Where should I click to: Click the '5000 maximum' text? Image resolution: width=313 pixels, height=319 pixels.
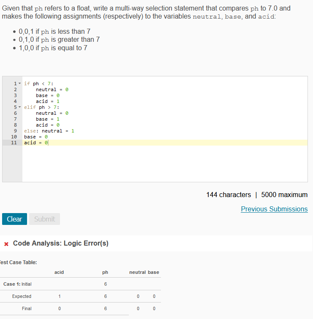pyautogui.click(x=284, y=195)
